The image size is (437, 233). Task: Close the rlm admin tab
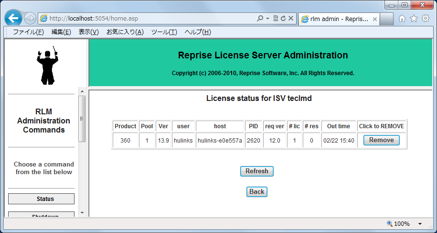(x=375, y=19)
